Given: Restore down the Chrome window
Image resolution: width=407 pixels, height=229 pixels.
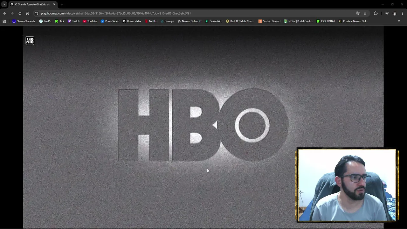Looking at the screenshot, I should (x=392, y=4).
